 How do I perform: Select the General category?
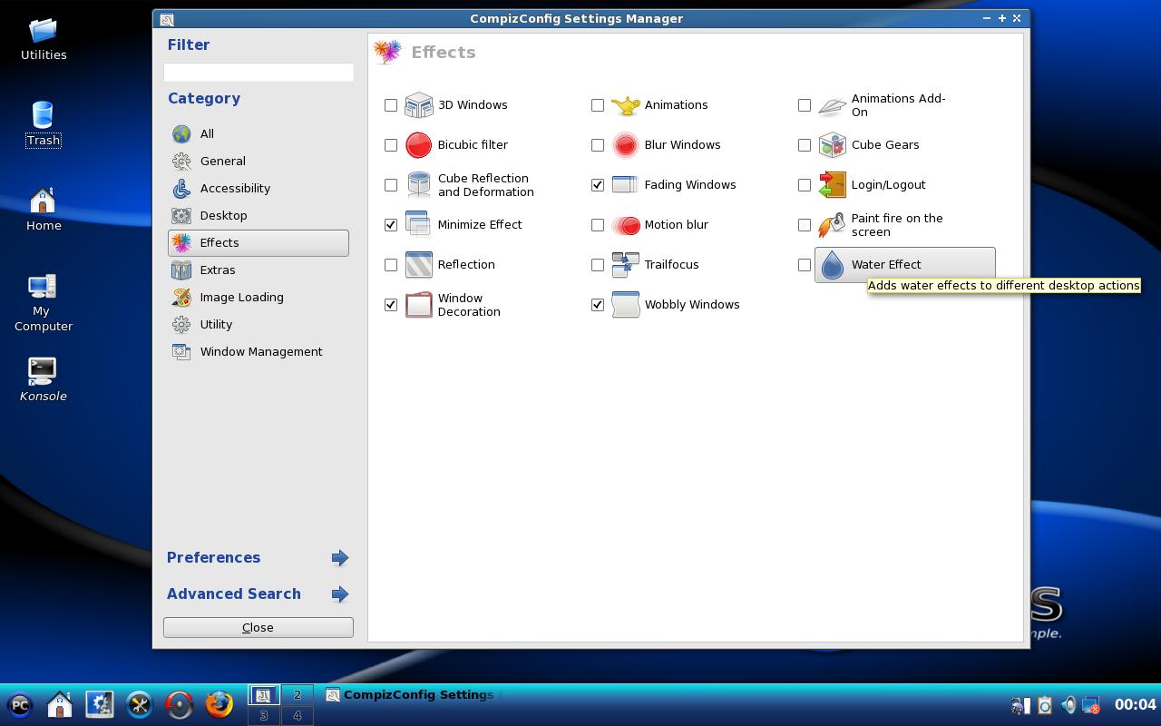point(259,162)
